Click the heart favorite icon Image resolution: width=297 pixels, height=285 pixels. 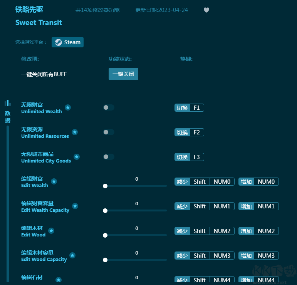point(206,10)
